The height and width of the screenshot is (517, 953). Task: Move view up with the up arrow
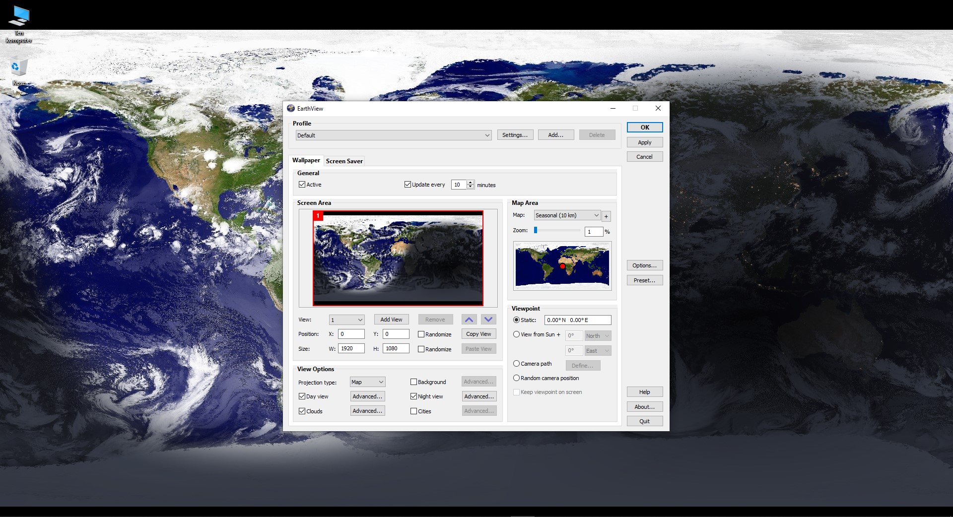pos(469,320)
